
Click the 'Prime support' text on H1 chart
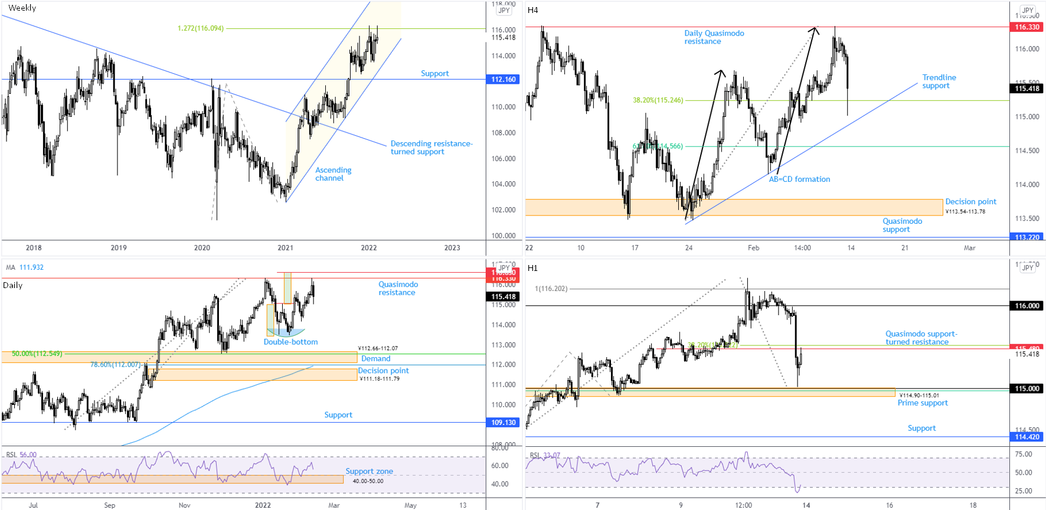coord(923,403)
